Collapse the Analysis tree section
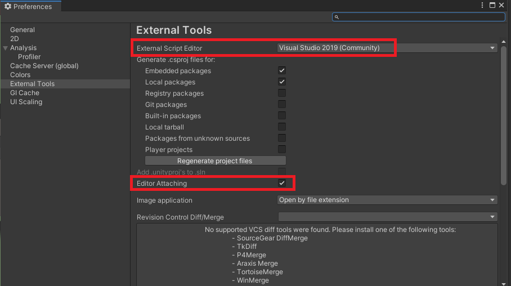 pyautogui.click(x=5, y=48)
